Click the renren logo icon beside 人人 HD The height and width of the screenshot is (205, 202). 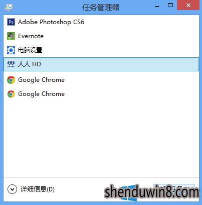11,64
